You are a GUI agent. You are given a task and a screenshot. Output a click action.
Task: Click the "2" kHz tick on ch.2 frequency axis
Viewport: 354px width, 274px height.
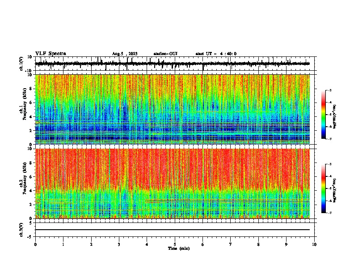(x=31, y=205)
